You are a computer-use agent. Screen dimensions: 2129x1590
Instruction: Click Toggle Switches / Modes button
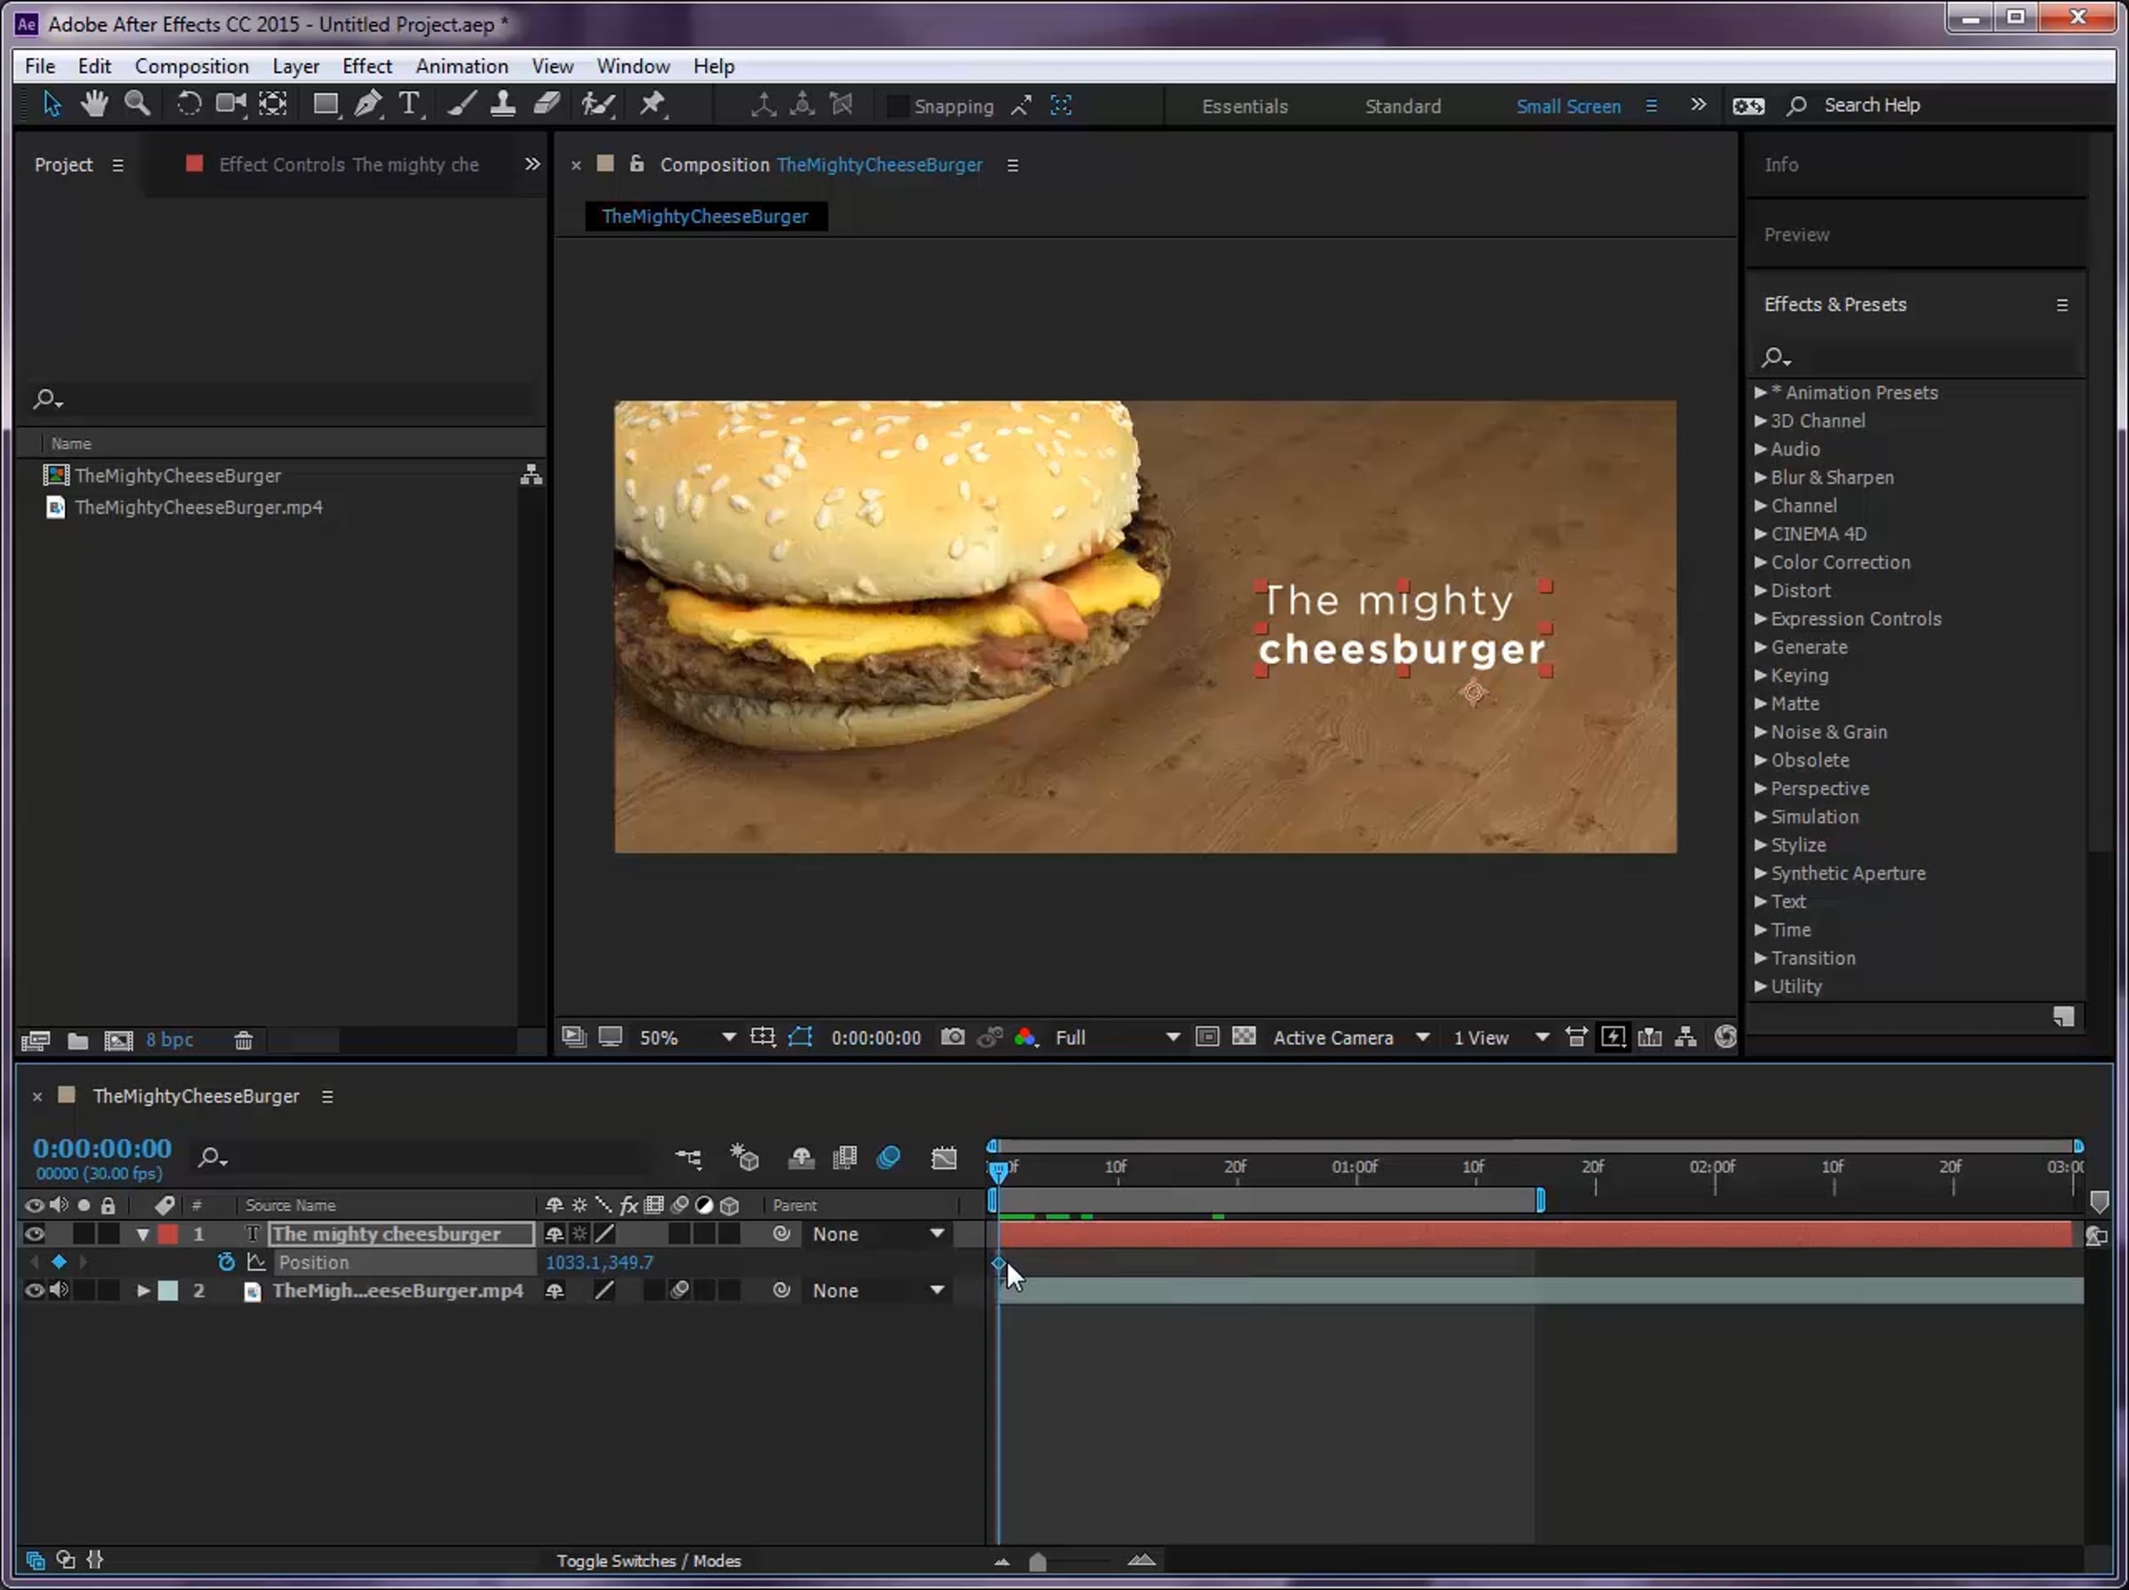pyautogui.click(x=648, y=1560)
